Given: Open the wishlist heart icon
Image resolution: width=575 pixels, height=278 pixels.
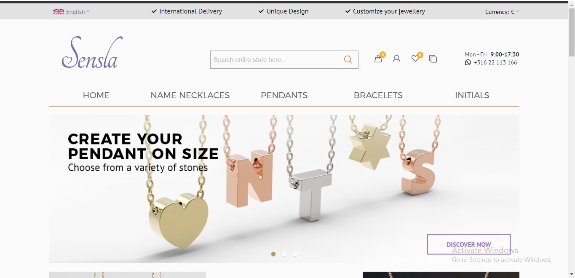Looking at the screenshot, I should (x=415, y=59).
